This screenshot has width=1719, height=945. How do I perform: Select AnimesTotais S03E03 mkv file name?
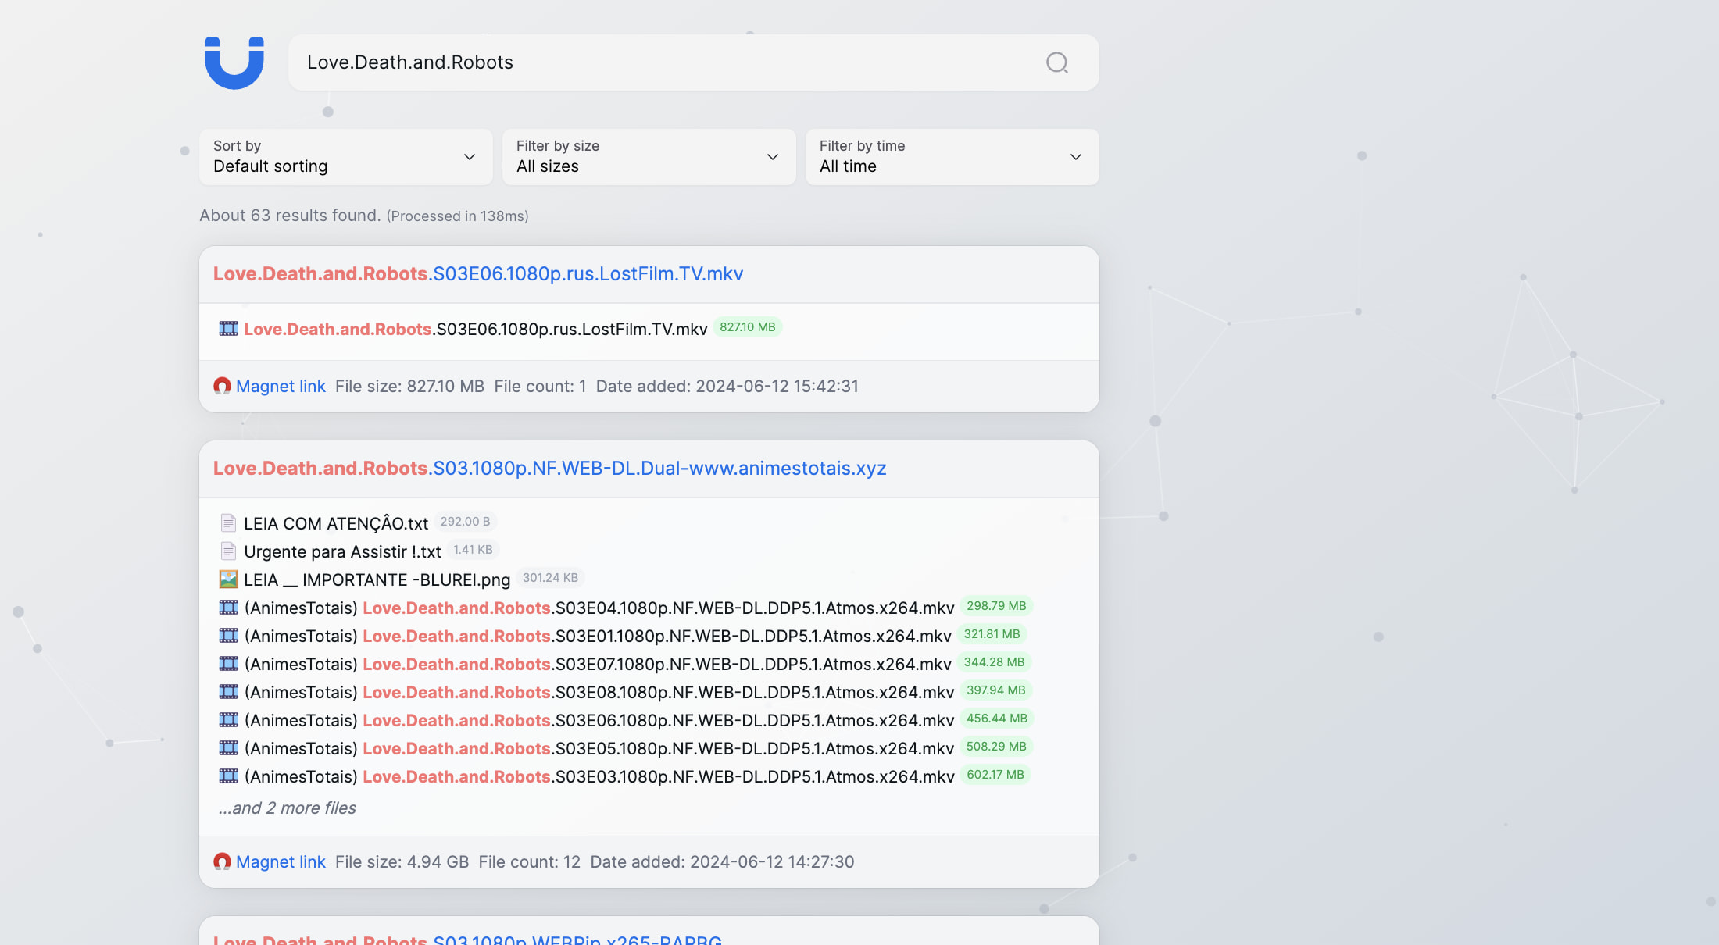599,776
